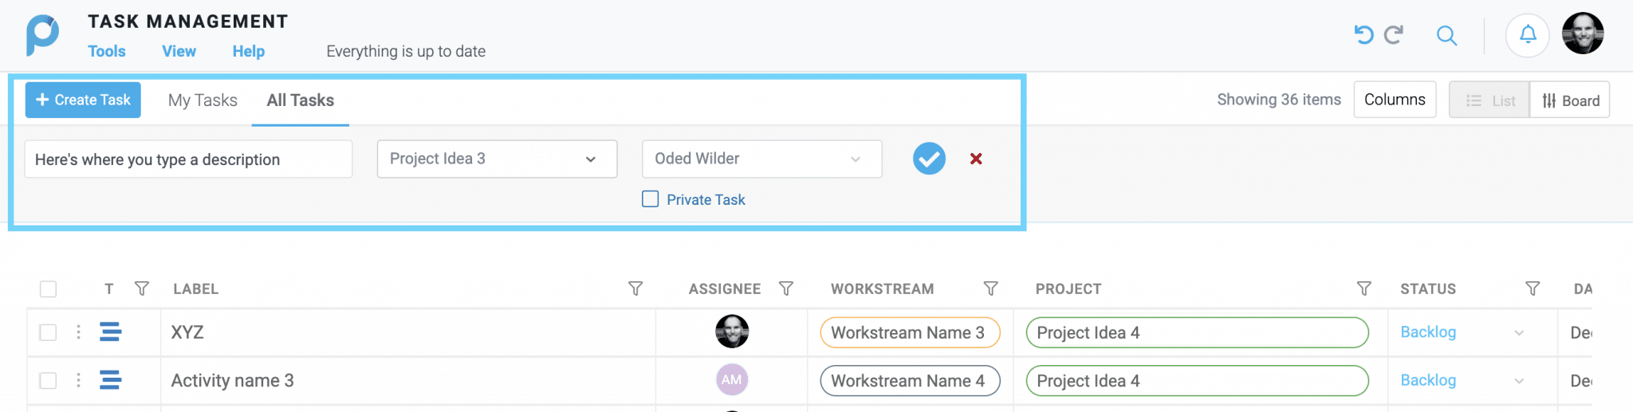Tick the select-all checkbox in table header
Viewport: 1633px width, 412px height.
point(49,289)
